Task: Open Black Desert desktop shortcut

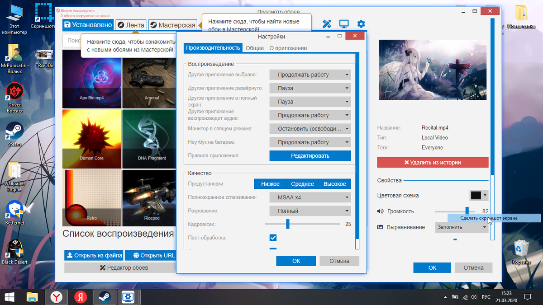Action: tap(14, 252)
